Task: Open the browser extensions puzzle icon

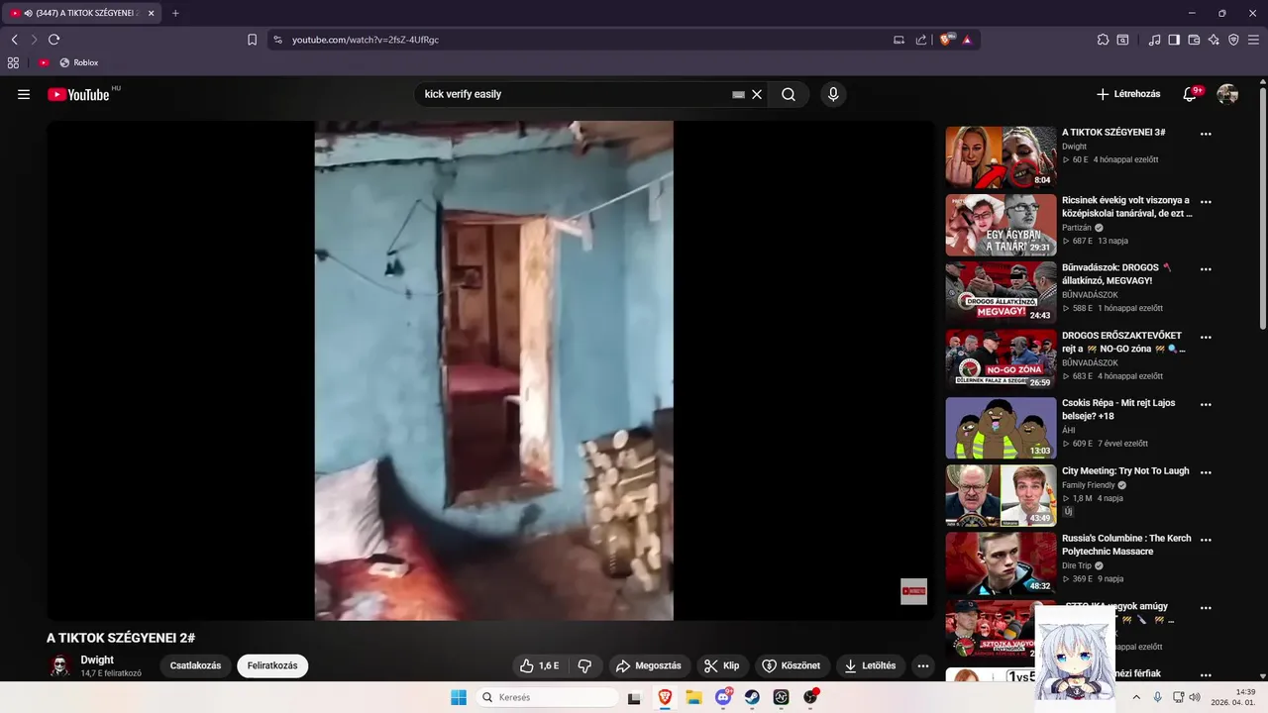Action: point(1103,40)
